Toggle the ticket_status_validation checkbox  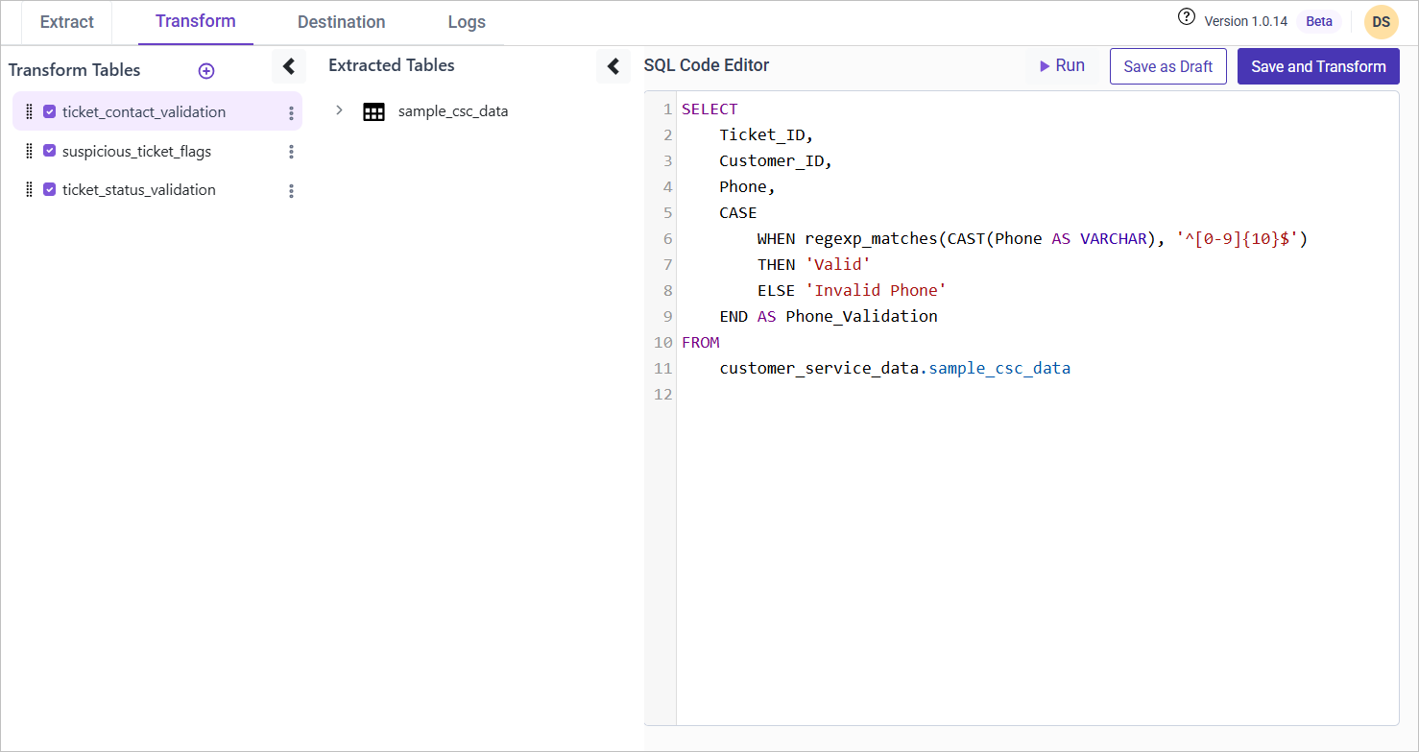coord(50,190)
